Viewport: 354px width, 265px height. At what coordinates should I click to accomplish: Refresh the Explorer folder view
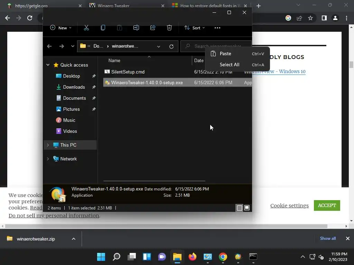point(171,47)
